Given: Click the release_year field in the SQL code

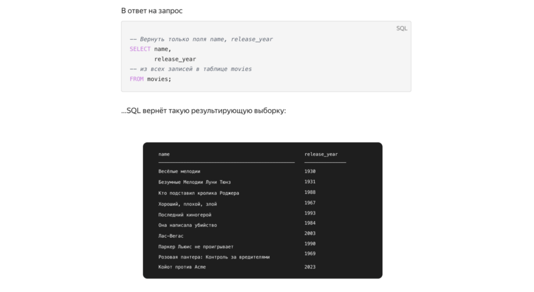Looking at the screenshot, I should click(x=175, y=59).
